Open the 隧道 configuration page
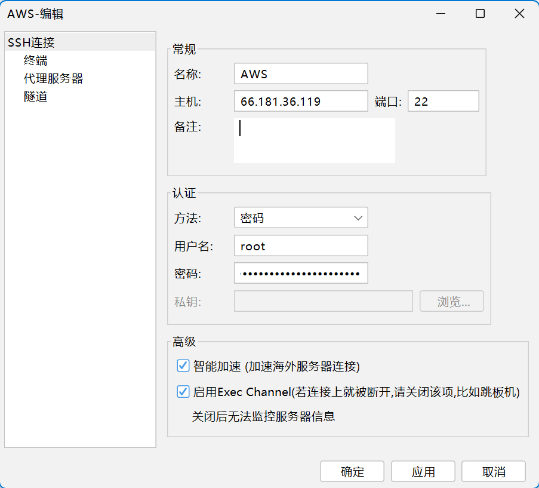 tap(36, 96)
